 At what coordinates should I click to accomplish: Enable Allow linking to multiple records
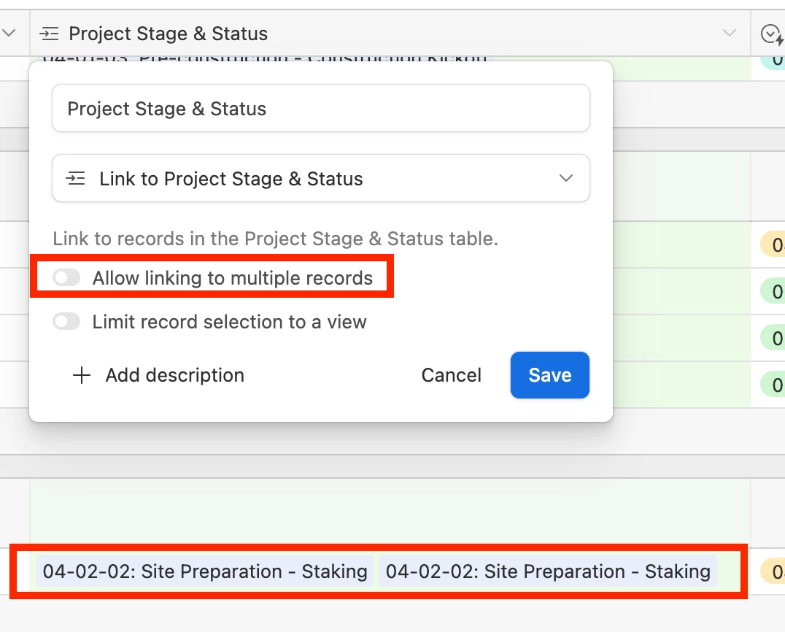coord(66,278)
